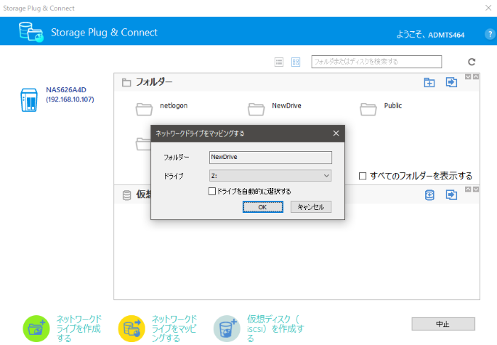This screenshot has width=497, height=345.
Task: Click the create virtual disk icon in the virtual disk header
Action: coord(429,195)
